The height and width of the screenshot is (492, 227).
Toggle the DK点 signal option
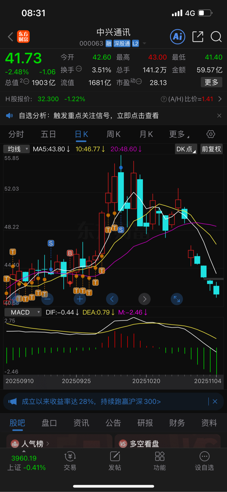click(186, 149)
